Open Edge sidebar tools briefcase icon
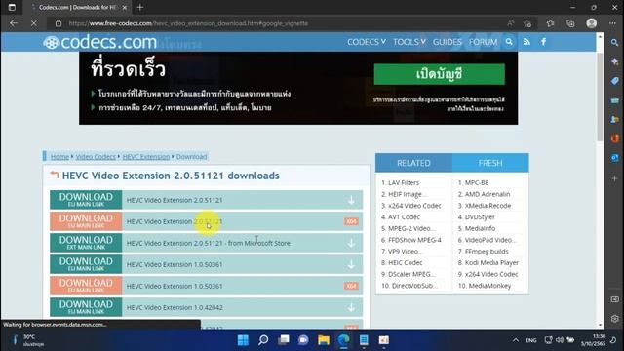The width and height of the screenshot is (624, 351). point(615,100)
